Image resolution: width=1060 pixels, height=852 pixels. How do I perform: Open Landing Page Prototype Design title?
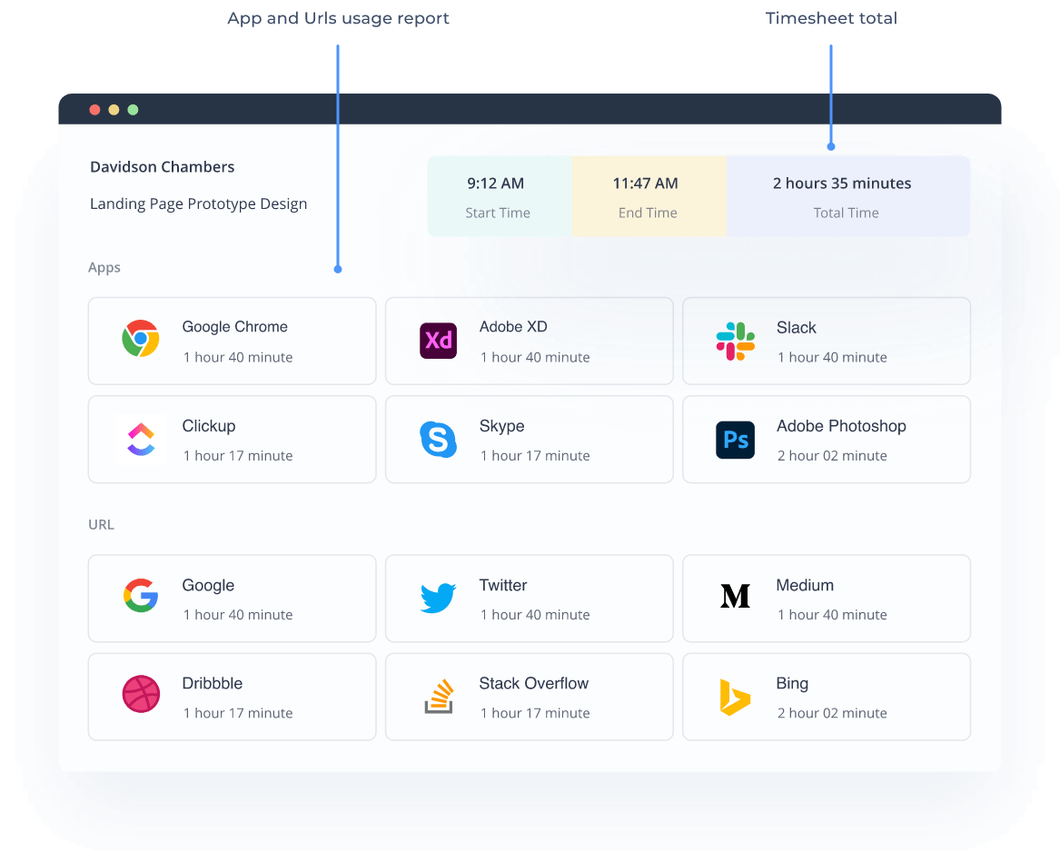198,204
